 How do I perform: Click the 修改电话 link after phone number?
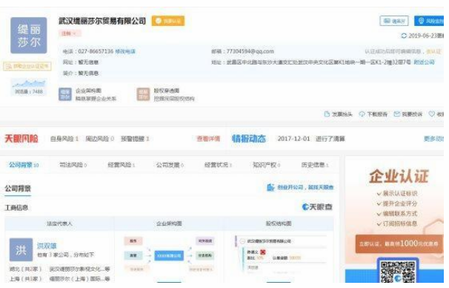(125, 52)
